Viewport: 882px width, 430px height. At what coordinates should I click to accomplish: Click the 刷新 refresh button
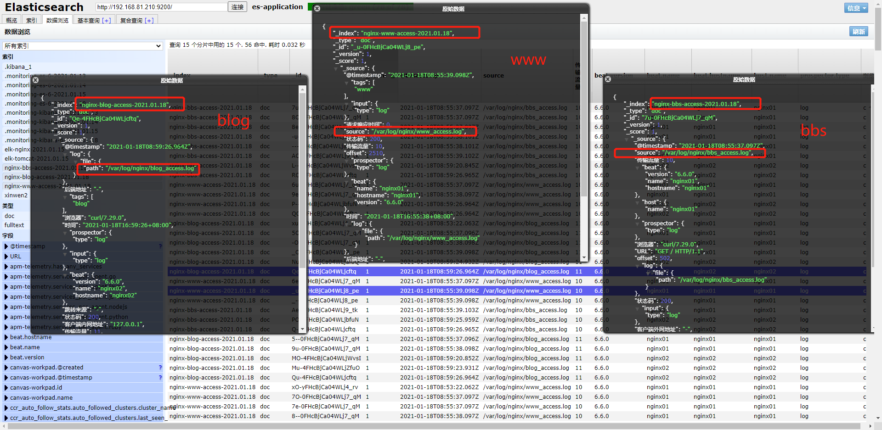(859, 32)
